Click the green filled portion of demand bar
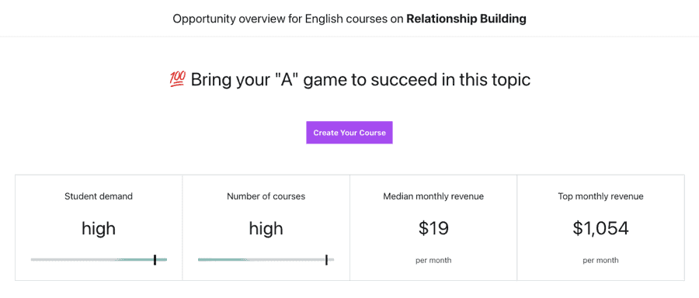The width and height of the screenshot is (699, 298). point(142,260)
